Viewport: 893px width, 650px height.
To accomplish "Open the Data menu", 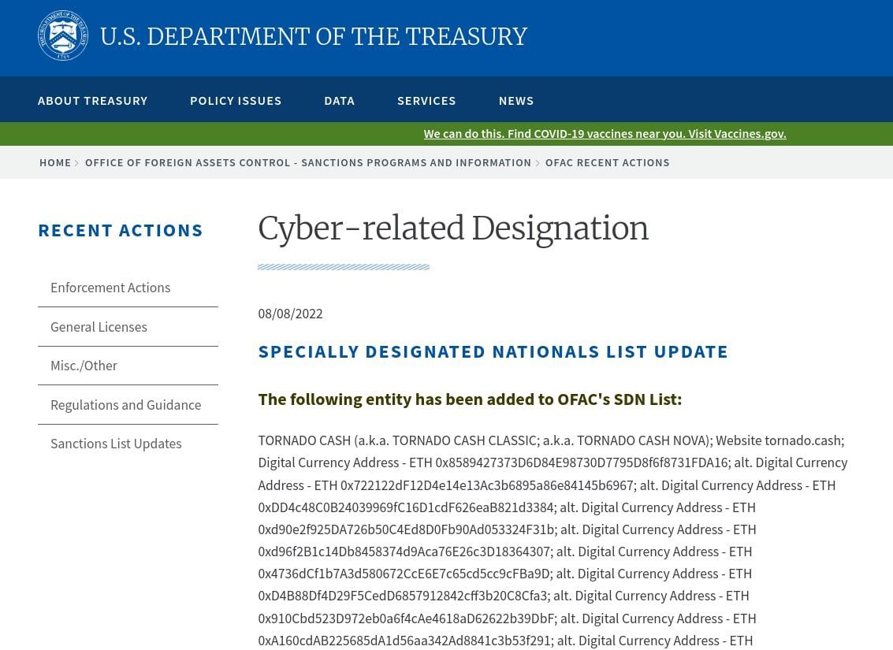I will [339, 100].
